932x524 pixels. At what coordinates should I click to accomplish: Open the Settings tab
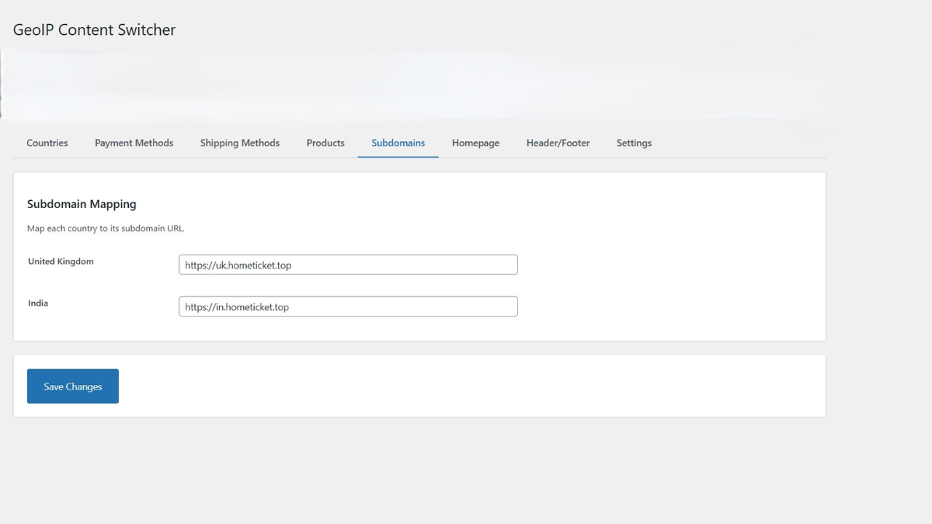[x=633, y=143]
